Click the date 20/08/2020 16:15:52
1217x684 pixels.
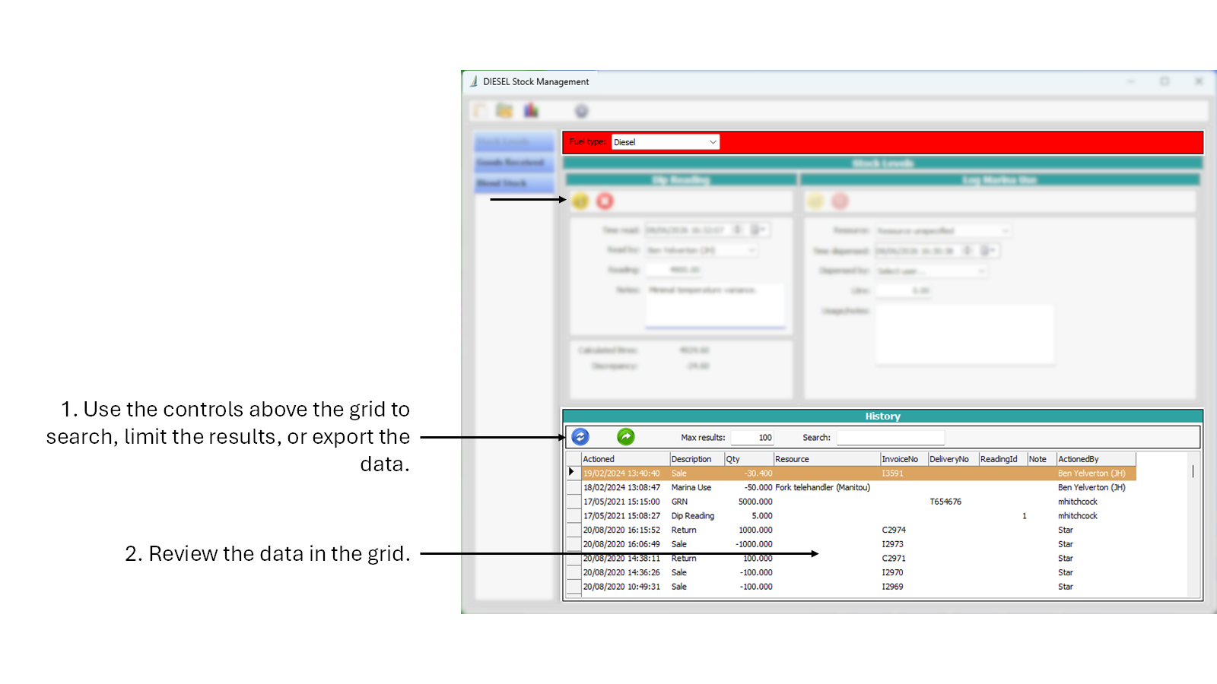[621, 530]
